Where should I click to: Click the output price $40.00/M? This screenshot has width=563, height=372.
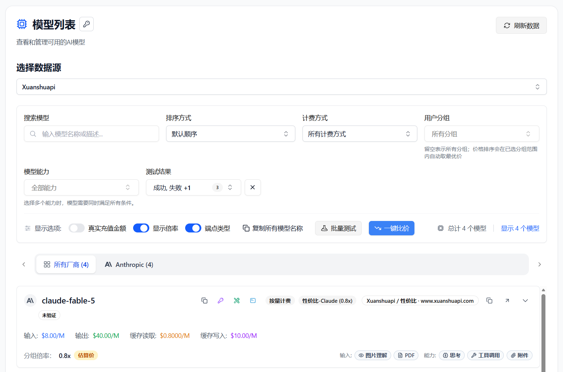[x=106, y=336]
